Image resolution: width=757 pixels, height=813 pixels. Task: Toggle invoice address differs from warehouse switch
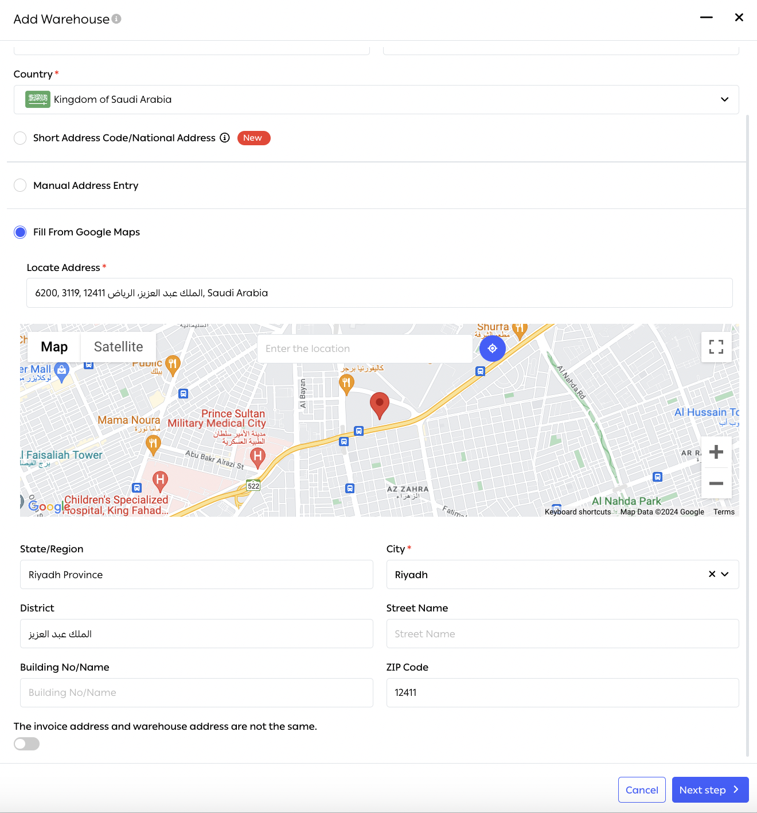point(26,744)
